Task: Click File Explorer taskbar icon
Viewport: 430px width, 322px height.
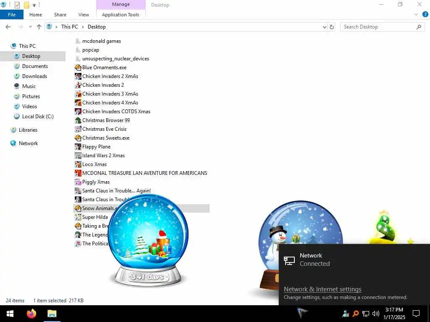Action: point(52,314)
